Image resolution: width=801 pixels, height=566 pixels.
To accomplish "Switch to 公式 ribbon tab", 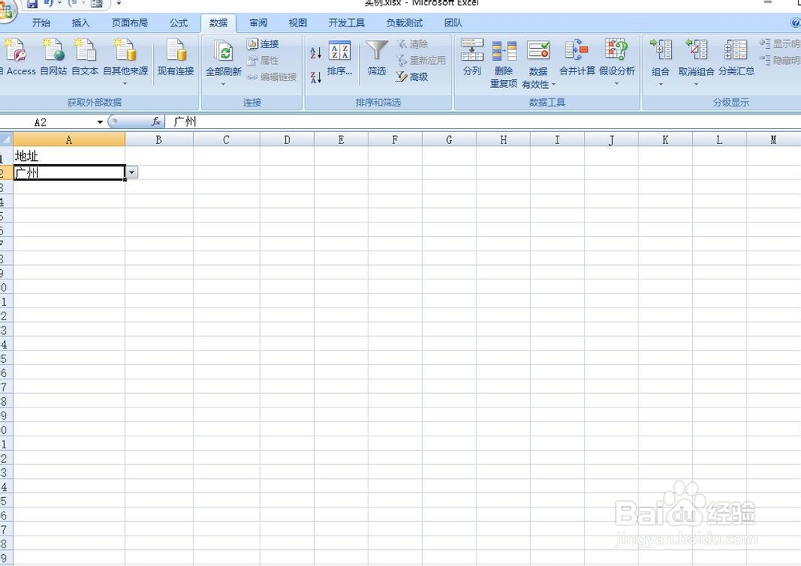I will pyautogui.click(x=179, y=23).
